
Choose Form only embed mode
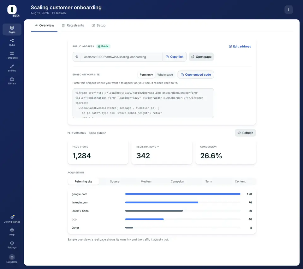click(146, 75)
